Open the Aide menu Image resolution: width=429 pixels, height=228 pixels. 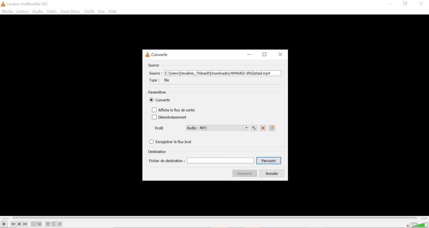112,11
